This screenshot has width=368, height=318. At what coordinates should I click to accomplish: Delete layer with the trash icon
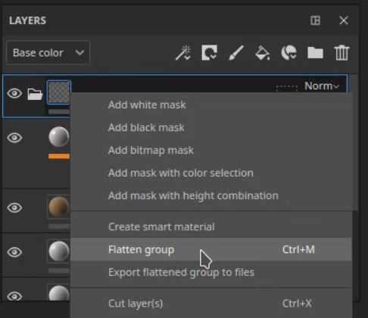point(341,53)
